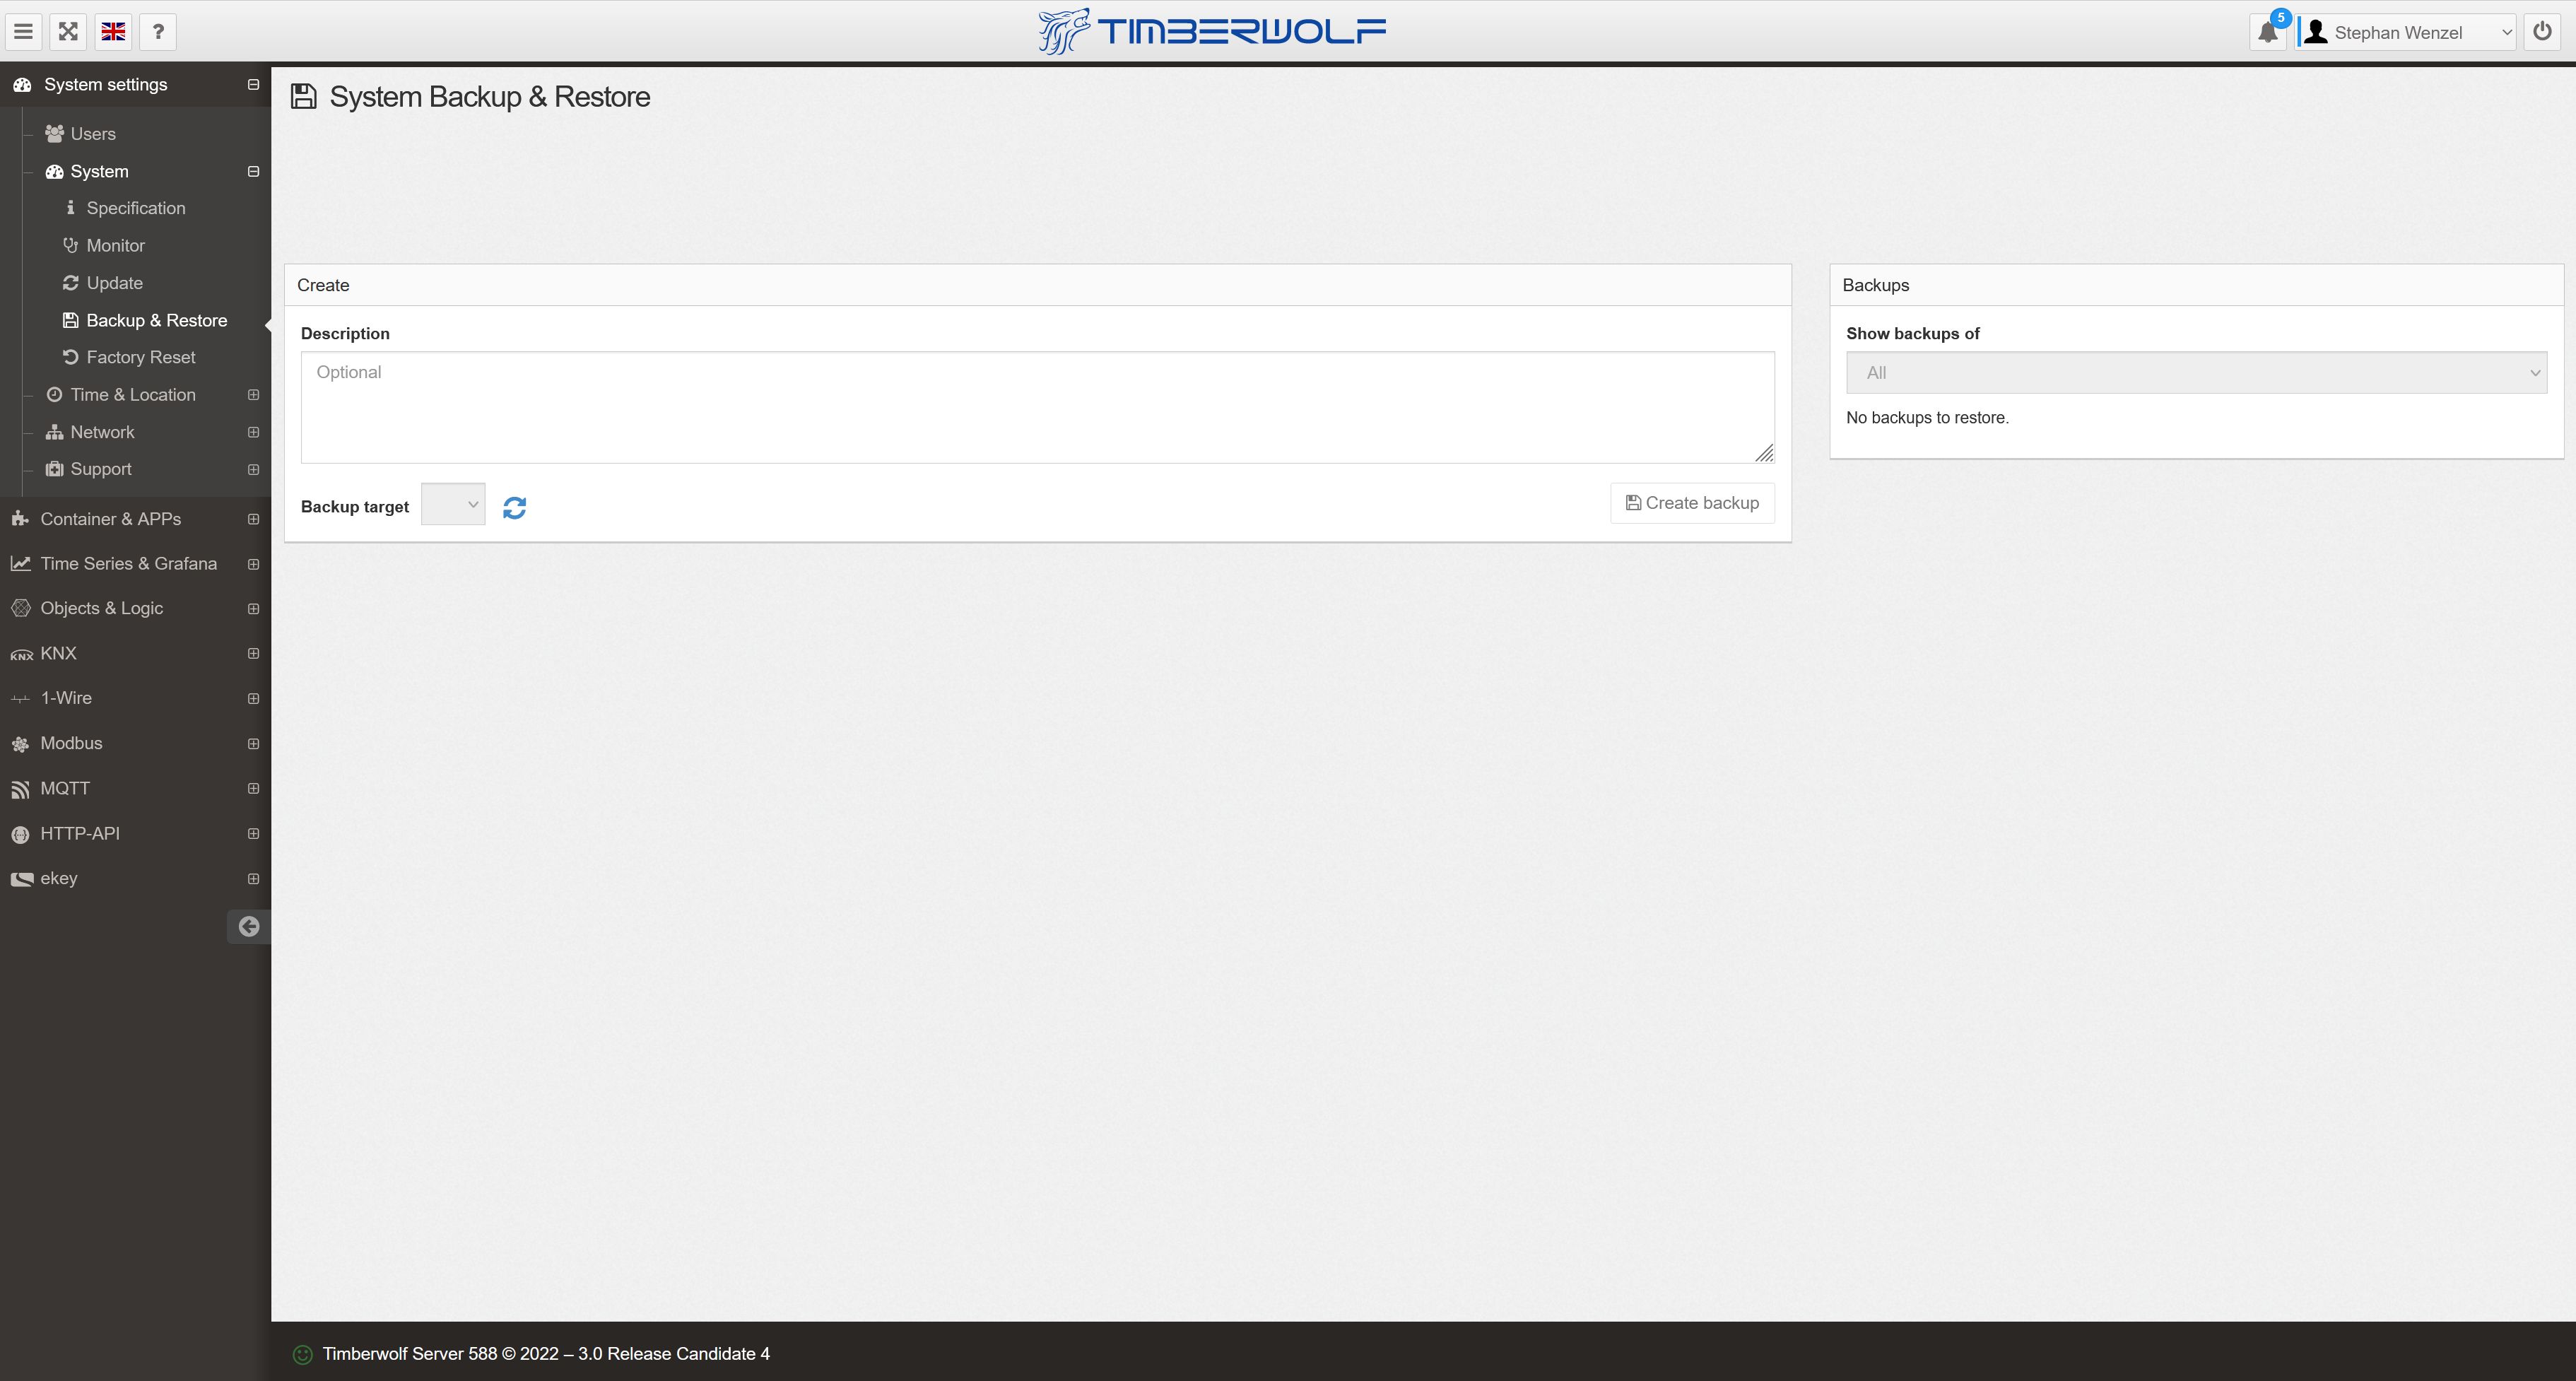Click the MQTT icon in sidebar
The height and width of the screenshot is (1381, 2576).
point(22,787)
